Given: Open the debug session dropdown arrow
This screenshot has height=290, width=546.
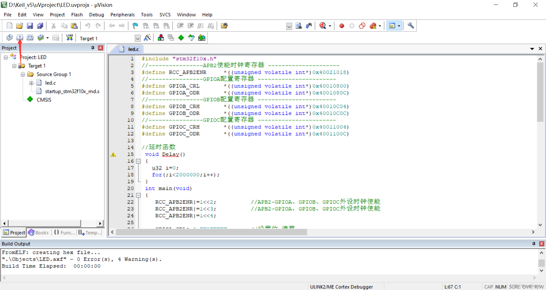Looking at the screenshot, I should click(330, 26).
